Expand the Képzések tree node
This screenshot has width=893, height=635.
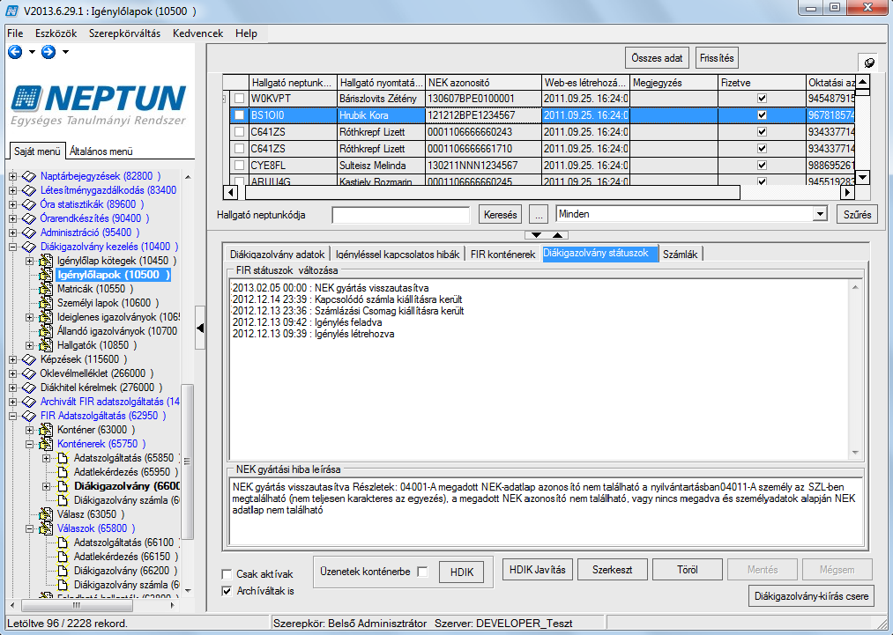click(x=13, y=359)
